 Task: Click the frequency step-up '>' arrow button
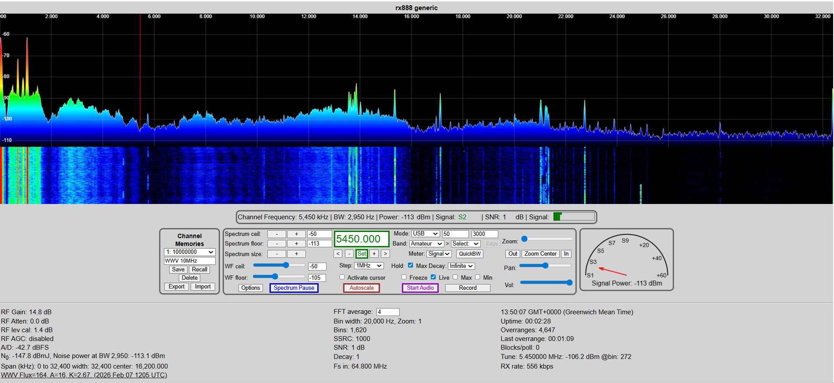(385, 254)
